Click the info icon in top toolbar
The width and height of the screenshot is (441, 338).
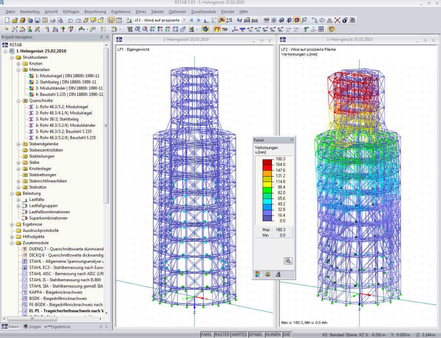tap(344, 20)
